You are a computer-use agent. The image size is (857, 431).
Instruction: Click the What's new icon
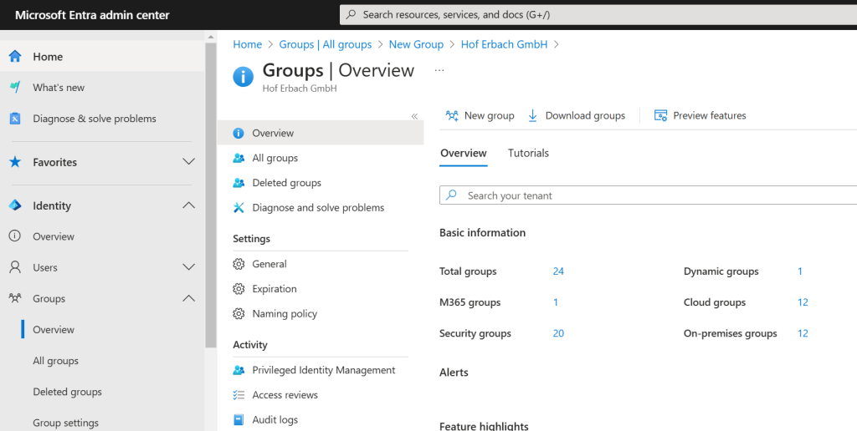[x=15, y=88]
